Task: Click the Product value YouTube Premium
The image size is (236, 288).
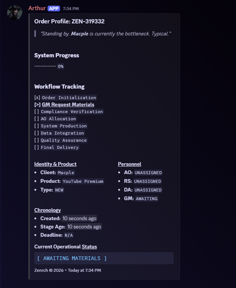Action: click(x=83, y=181)
